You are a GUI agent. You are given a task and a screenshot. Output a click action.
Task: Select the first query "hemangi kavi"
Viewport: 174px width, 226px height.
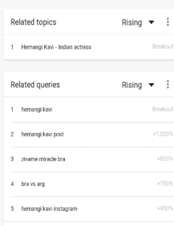coord(37,109)
